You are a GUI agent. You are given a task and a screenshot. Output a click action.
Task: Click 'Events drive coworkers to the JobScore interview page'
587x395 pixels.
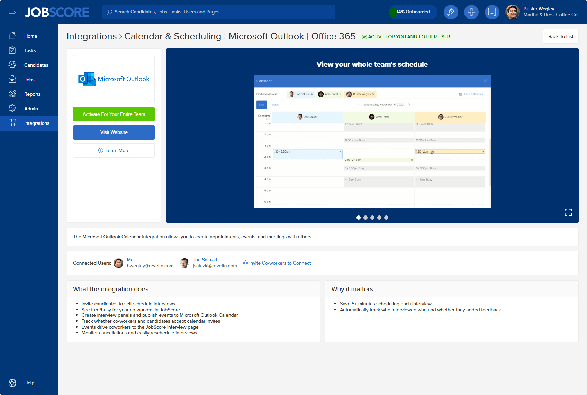click(x=140, y=327)
